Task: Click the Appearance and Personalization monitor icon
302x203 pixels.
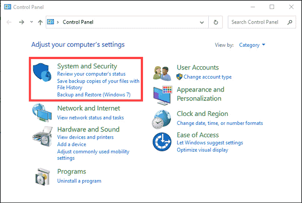Action: [162, 94]
